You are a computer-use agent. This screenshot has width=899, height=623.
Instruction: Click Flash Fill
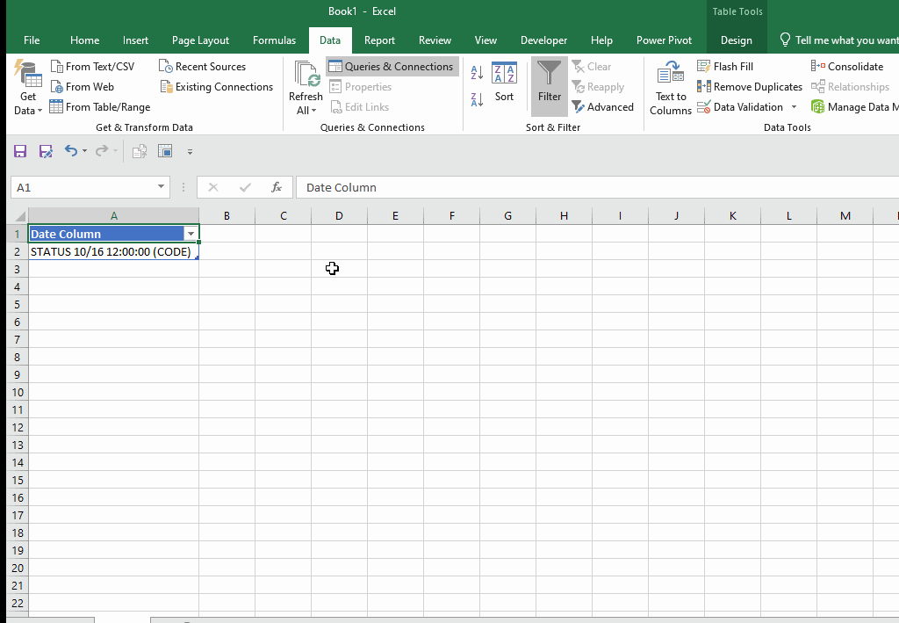point(725,67)
